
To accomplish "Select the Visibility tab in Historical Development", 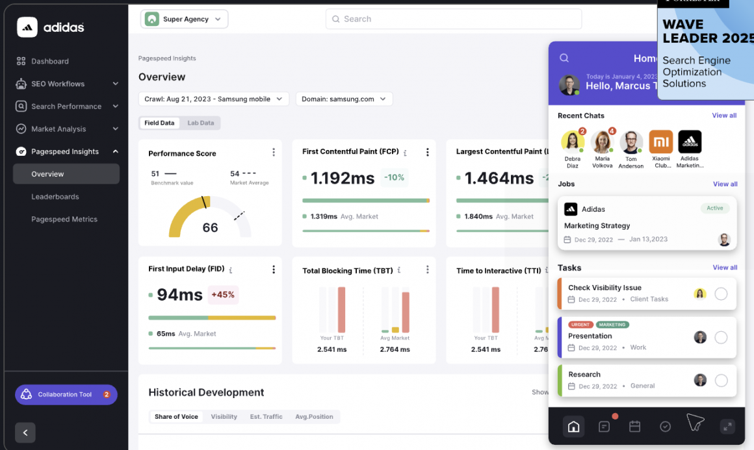I will tap(224, 417).
